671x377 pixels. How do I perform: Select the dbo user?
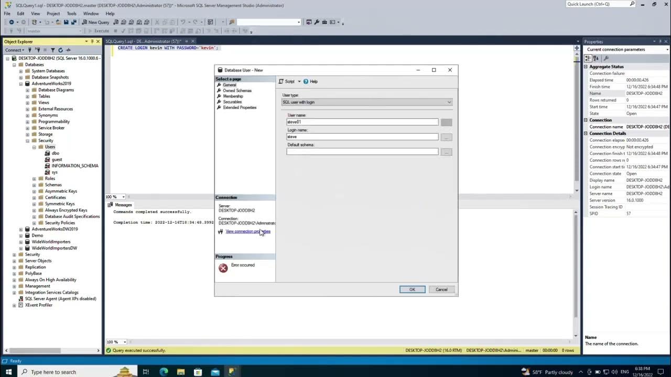[55, 153]
